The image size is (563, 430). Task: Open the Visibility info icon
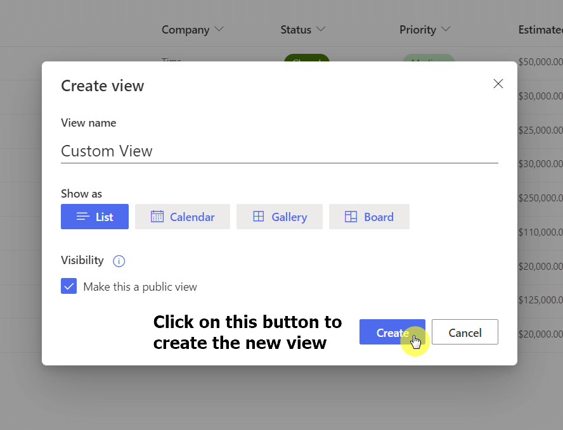pos(119,261)
